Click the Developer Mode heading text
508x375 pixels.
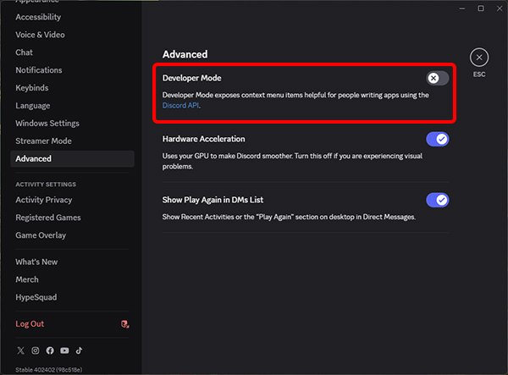(x=192, y=78)
